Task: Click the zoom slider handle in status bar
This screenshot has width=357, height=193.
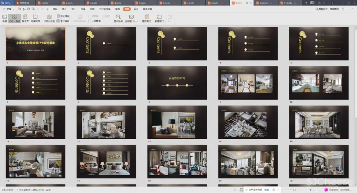Action: (294, 190)
